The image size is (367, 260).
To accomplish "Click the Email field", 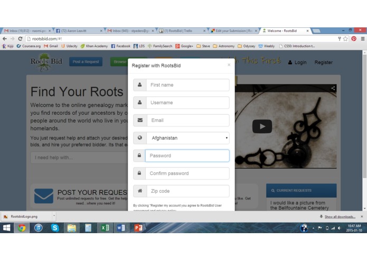I will [x=188, y=121].
